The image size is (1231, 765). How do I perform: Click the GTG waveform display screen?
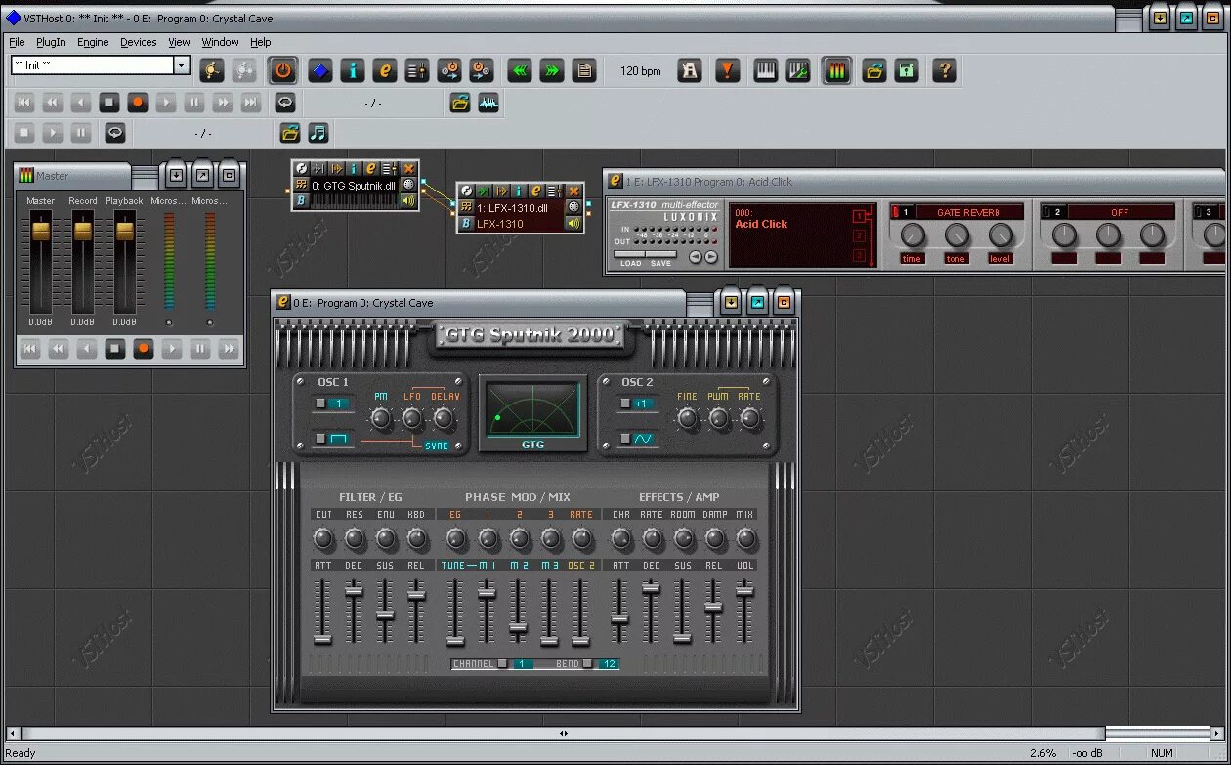[x=532, y=409]
